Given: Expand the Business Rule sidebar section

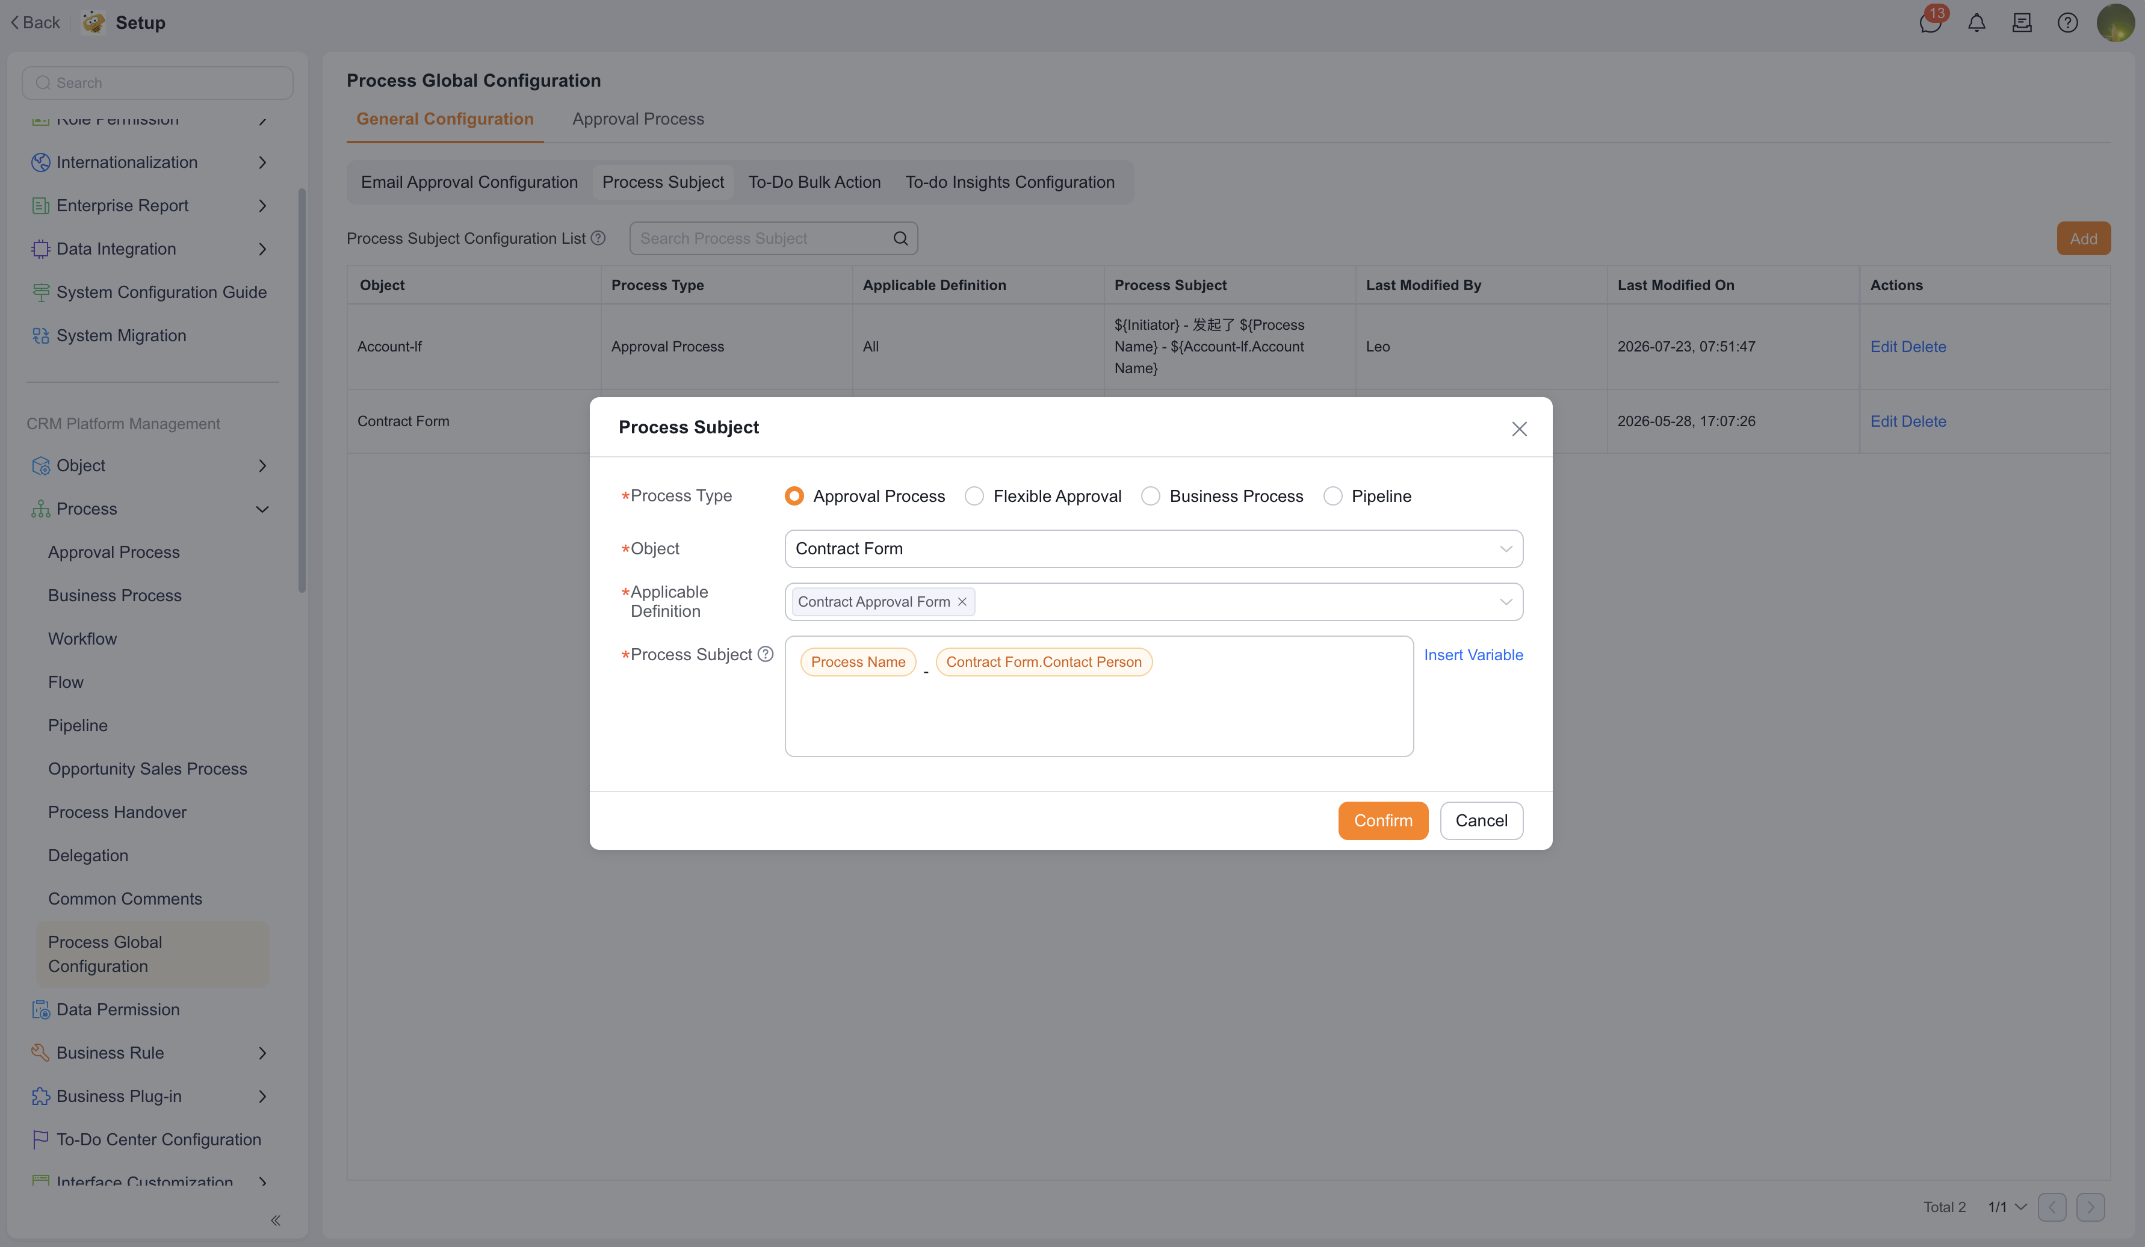Looking at the screenshot, I should [262, 1053].
